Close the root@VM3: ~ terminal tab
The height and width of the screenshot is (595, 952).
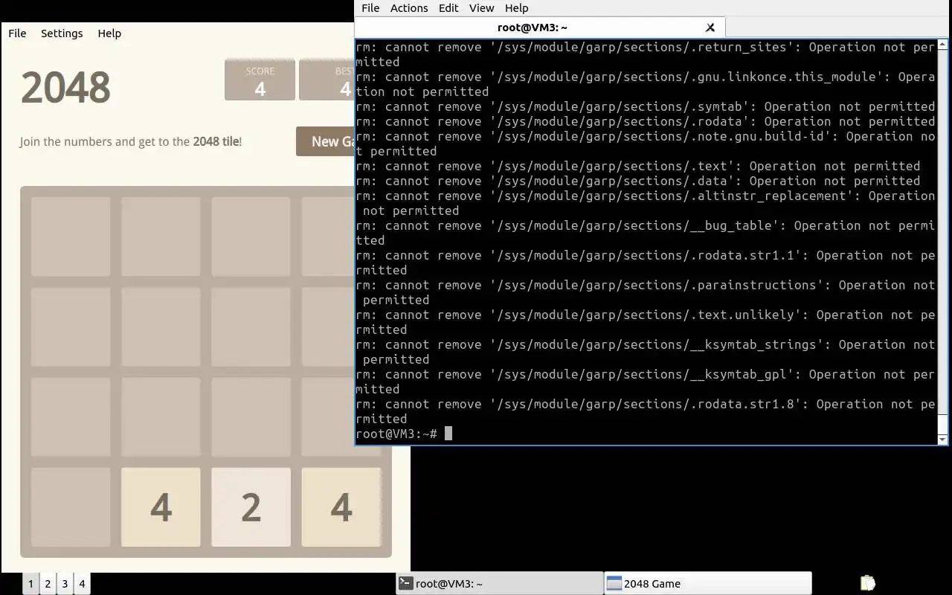(710, 28)
